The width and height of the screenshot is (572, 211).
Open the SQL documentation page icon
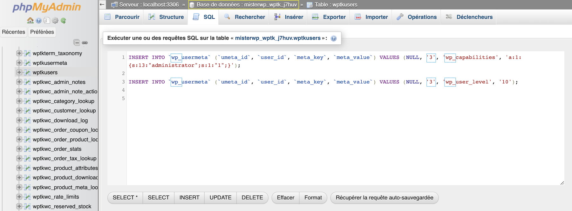pyautogui.click(x=47, y=21)
